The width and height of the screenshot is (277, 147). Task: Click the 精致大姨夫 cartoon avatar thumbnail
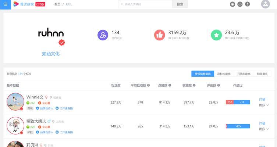[x=15, y=126]
